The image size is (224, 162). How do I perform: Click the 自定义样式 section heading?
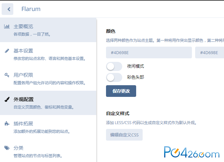(x=118, y=113)
